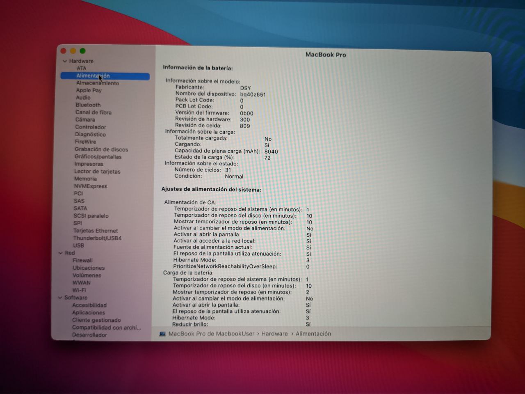Select Firewall under Red
525x394 pixels.
[x=82, y=261]
